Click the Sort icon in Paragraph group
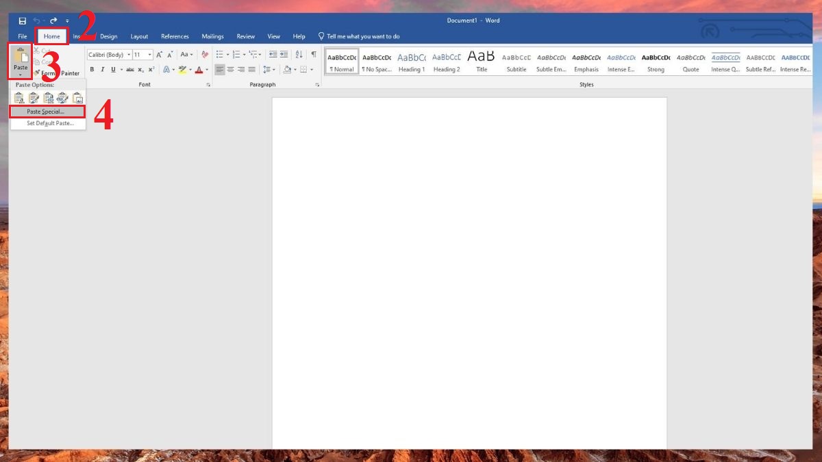The image size is (822, 462). pyautogui.click(x=299, y=55)
